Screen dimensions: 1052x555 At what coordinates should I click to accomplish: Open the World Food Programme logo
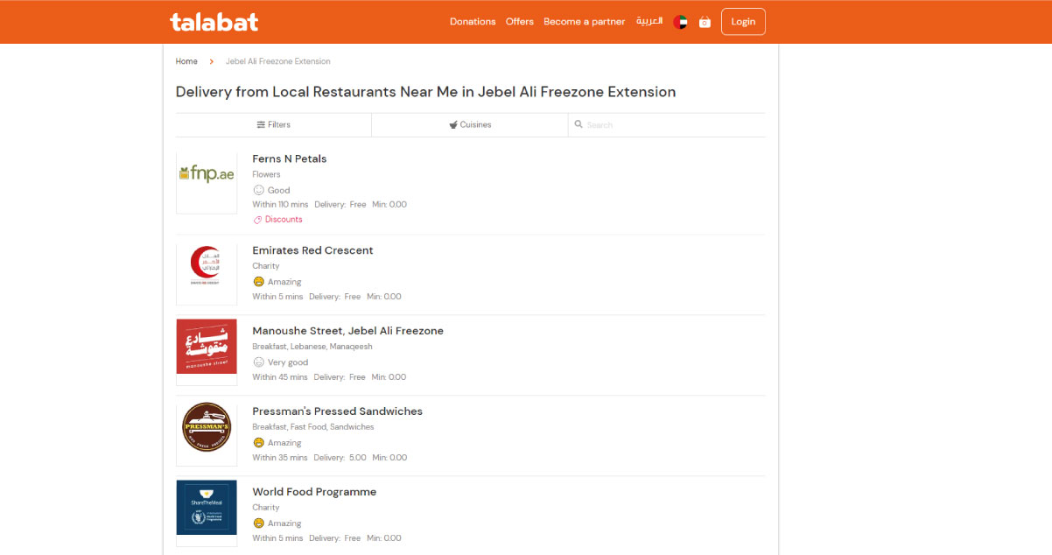pyautogui.click(x=207, y=509)
